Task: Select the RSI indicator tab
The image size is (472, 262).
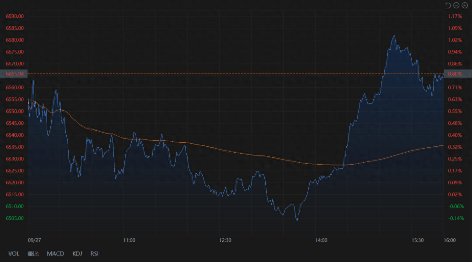Action: [x=95, y=253]
